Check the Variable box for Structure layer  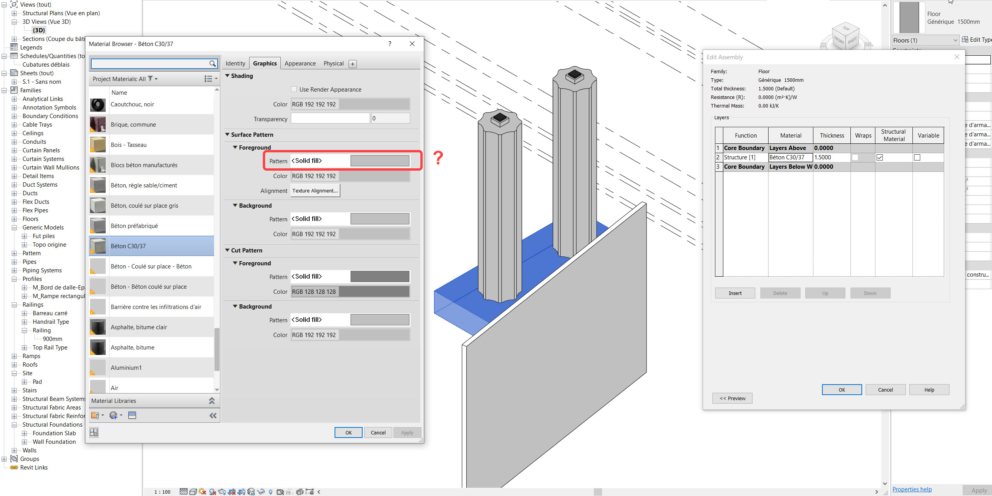(917, 157)
